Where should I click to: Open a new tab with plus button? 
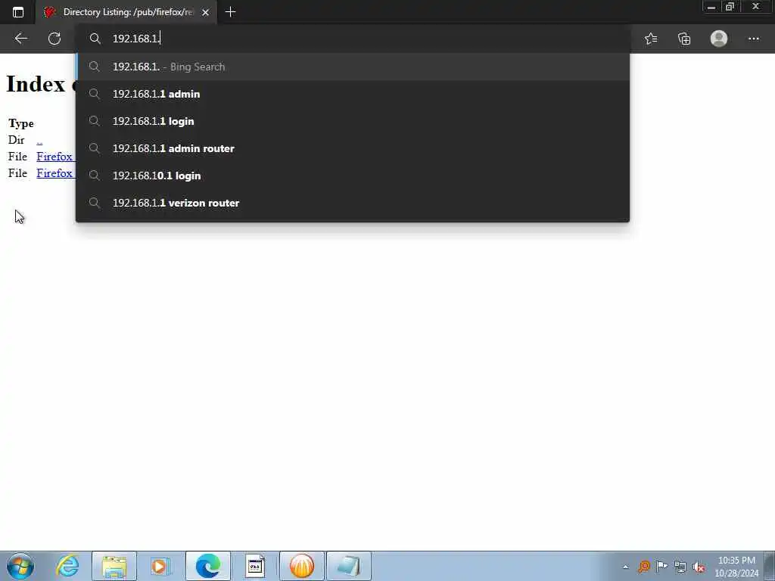coord(230,12)
